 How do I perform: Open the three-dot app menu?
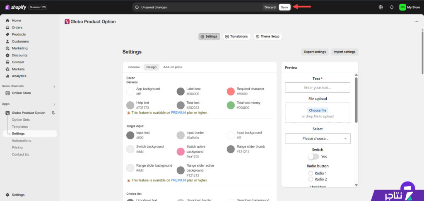417,22
